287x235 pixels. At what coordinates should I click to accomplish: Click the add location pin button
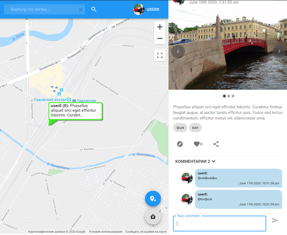[x=153, y=199]
